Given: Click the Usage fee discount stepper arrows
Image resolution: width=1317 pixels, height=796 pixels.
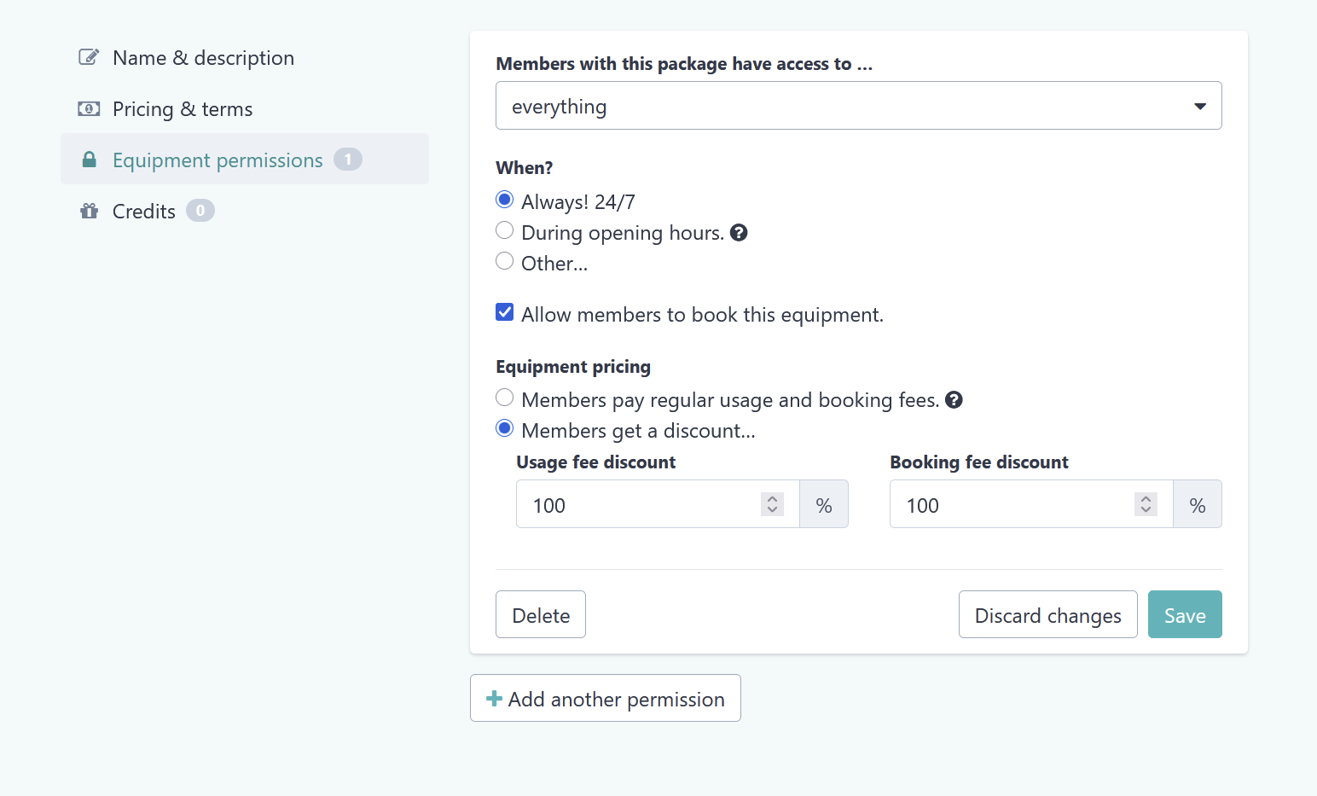Looking at the screenshot, I should 772,504.
